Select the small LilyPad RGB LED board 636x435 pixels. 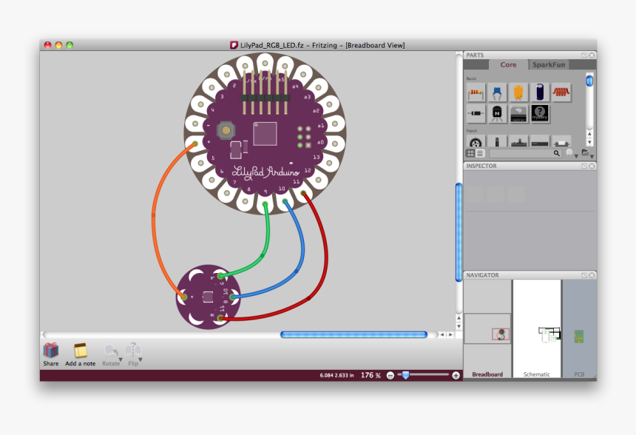[x=208, y=297]
